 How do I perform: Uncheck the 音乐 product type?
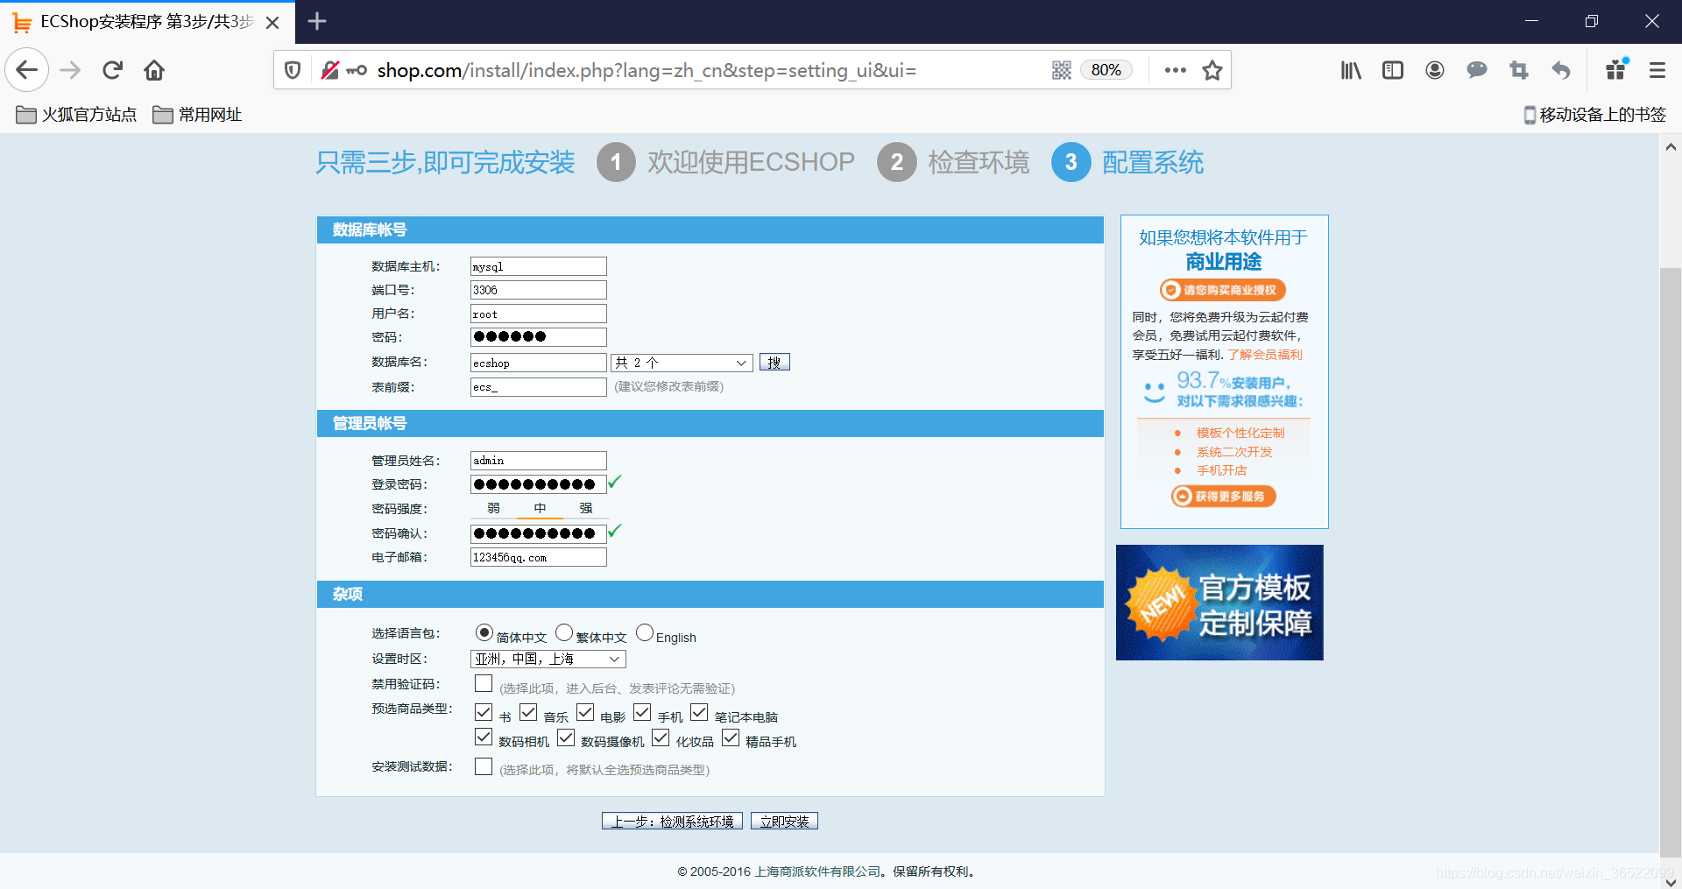point(528,712)
